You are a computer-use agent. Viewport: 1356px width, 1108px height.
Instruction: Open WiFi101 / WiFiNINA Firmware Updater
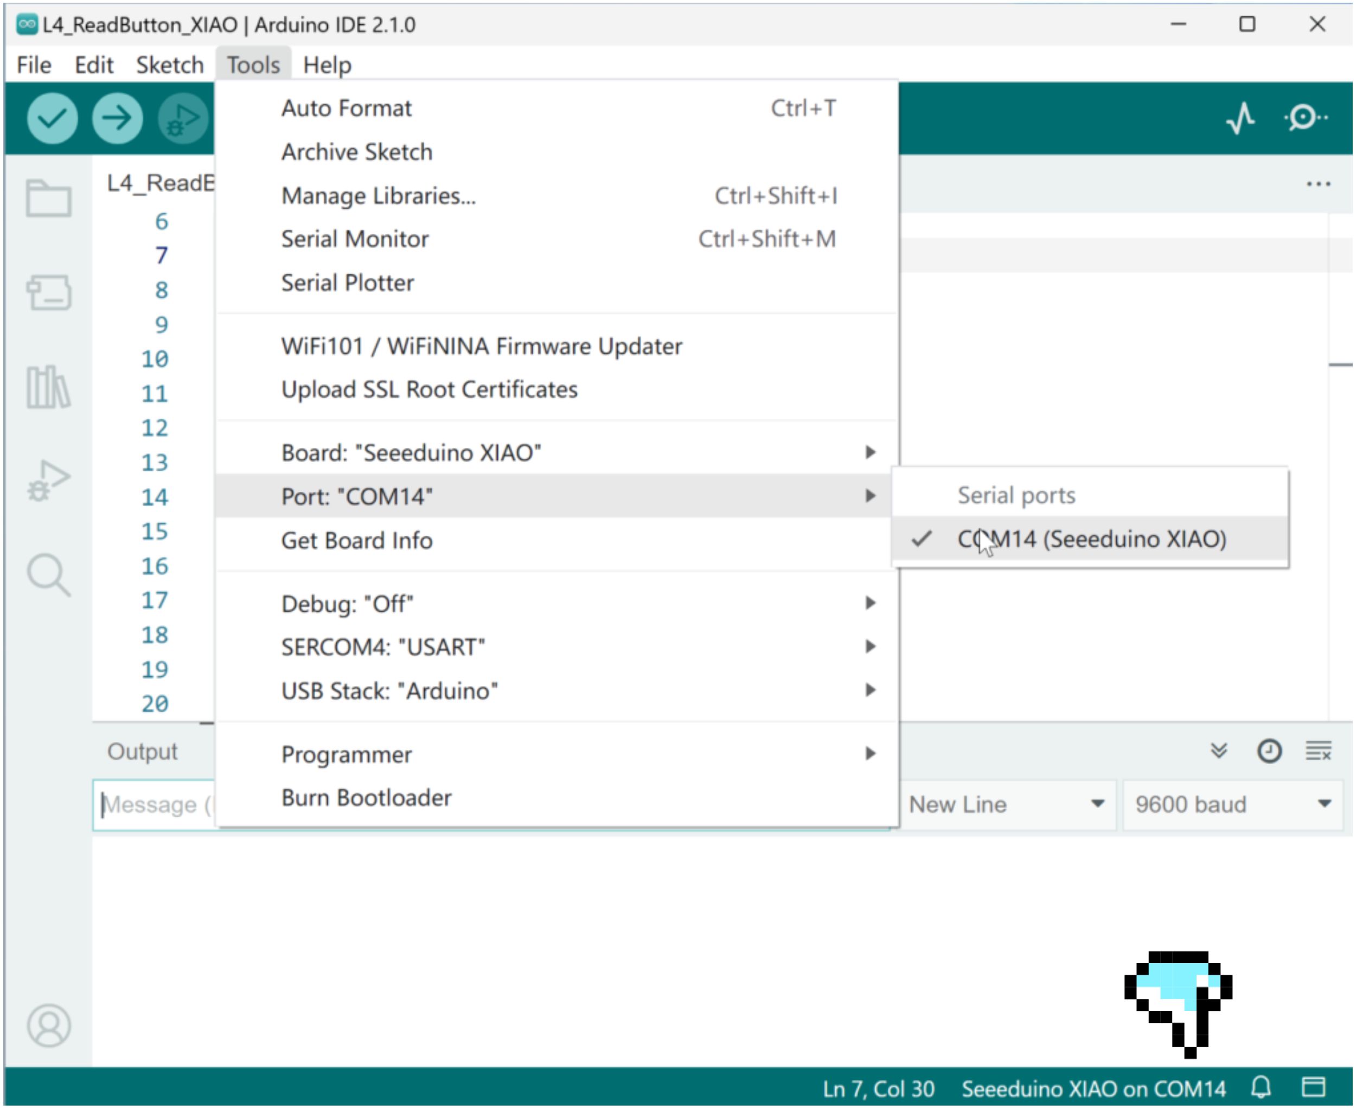tap(557, 346)
